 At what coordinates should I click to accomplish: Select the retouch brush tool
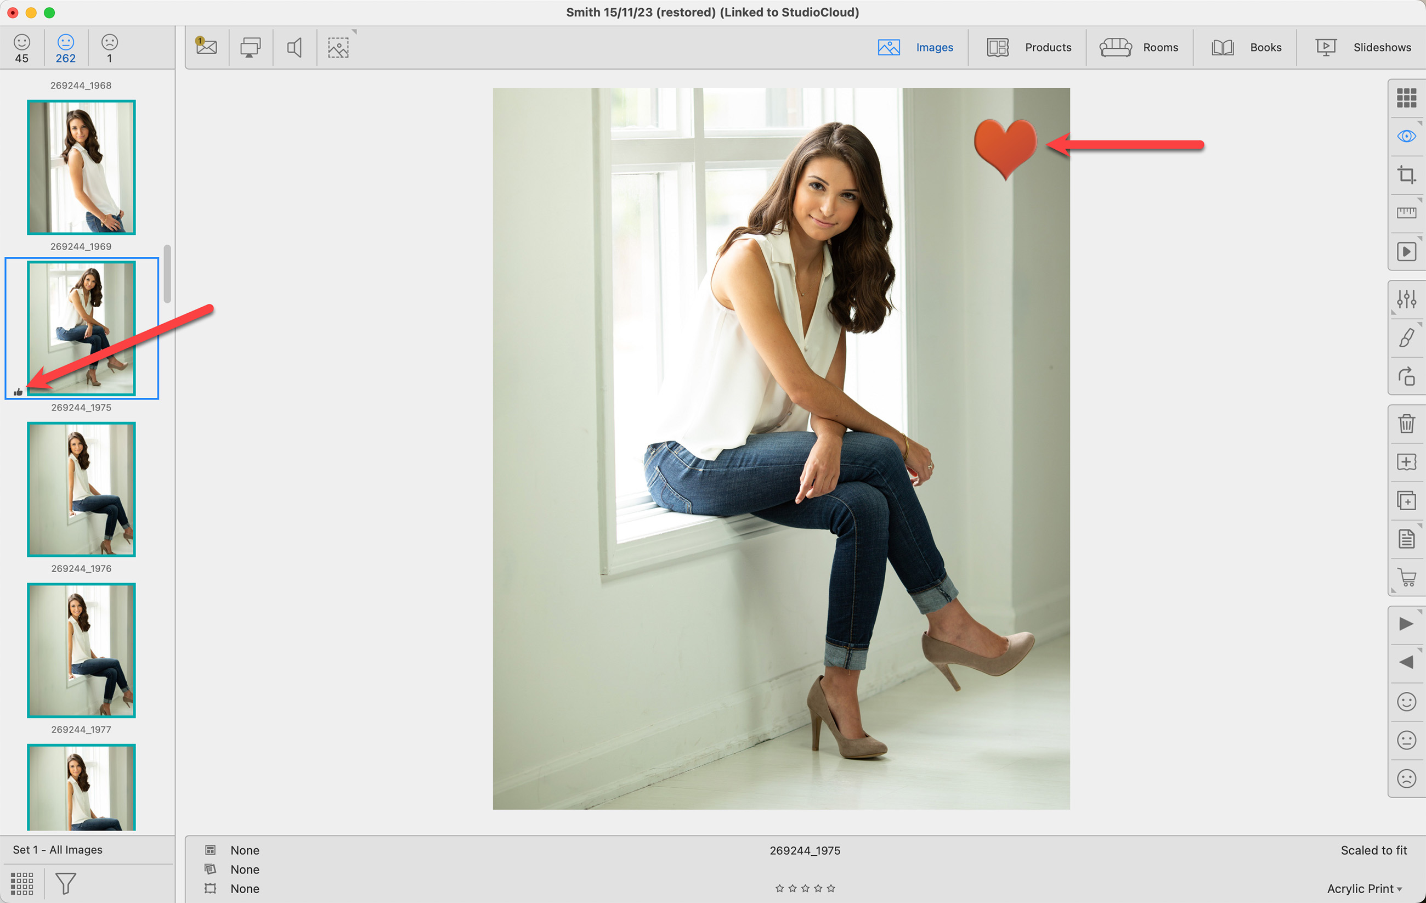pos(1406,338)
